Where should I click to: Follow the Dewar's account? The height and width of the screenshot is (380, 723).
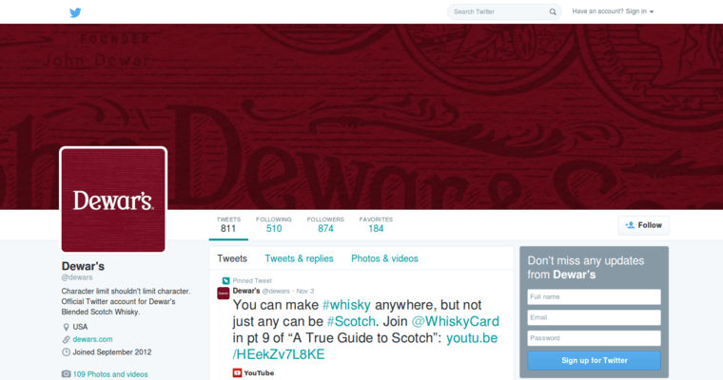(643, 225)
